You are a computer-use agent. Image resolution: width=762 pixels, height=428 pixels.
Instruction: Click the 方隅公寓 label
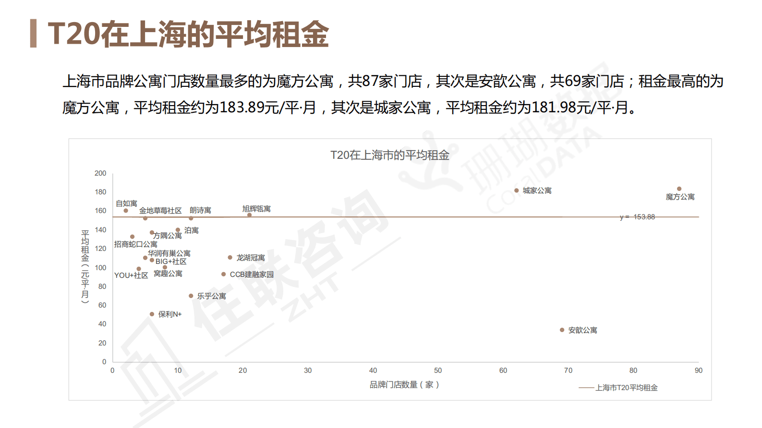[168, 236]
